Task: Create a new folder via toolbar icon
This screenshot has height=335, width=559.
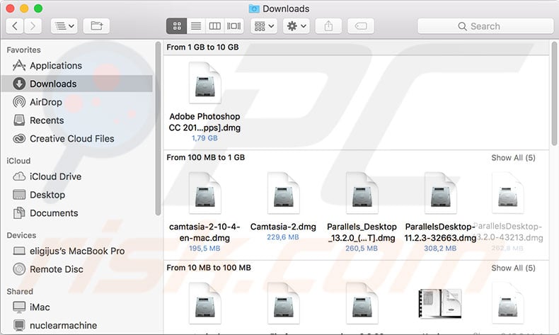Action: [96, 26]
